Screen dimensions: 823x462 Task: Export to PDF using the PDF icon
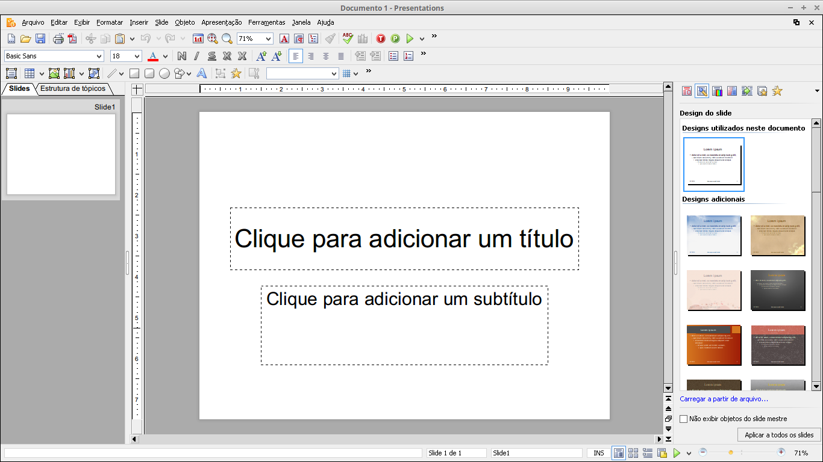pos(72,38)
